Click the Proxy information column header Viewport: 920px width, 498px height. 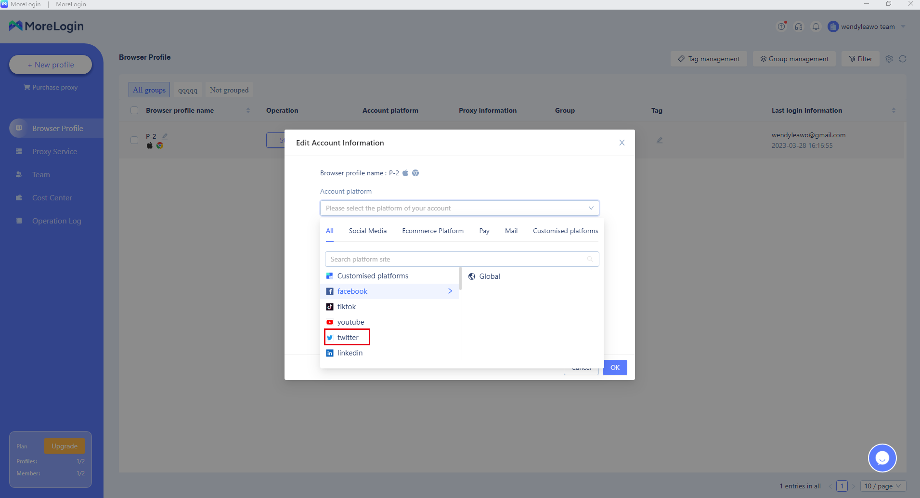coord(488,110)
